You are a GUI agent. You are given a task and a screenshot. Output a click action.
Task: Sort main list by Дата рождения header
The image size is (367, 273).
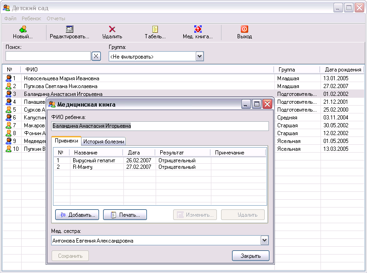click(343, 70)
